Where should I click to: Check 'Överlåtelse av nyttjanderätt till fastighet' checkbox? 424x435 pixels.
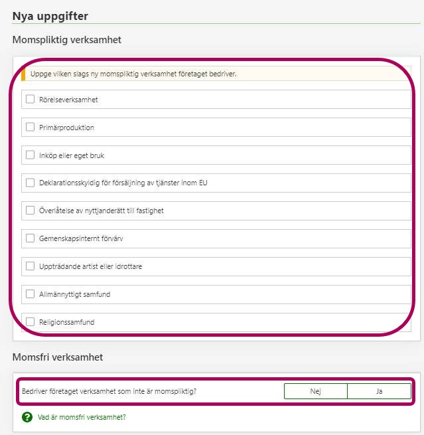coord(31,211)
